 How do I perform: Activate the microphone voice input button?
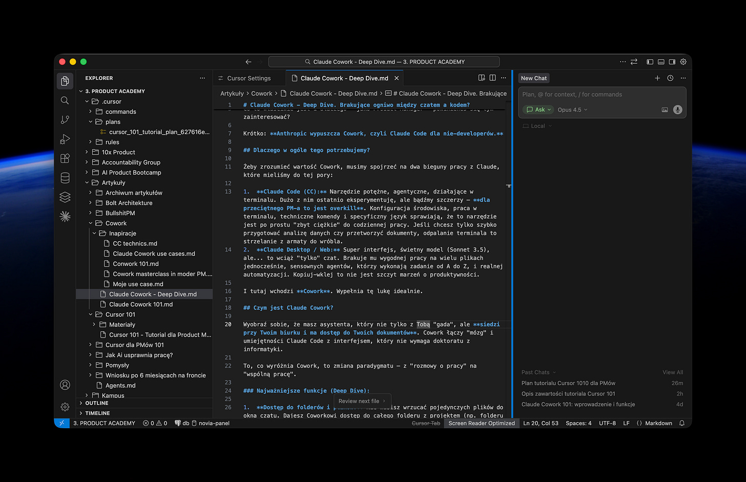point(677,110)
